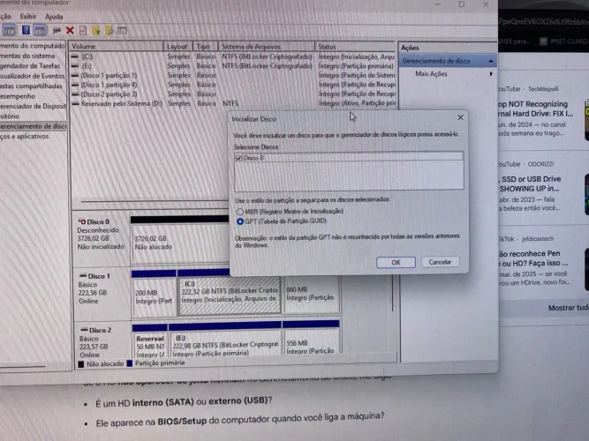589x441 pixels.
Task: Open the Exibir menu
Action: point(28,17)
